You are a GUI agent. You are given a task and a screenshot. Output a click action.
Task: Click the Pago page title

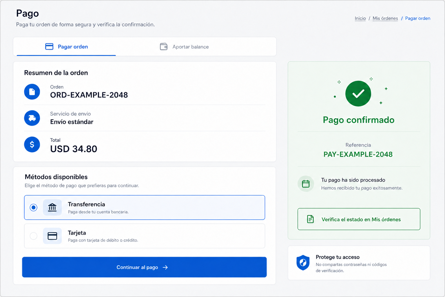28,13
